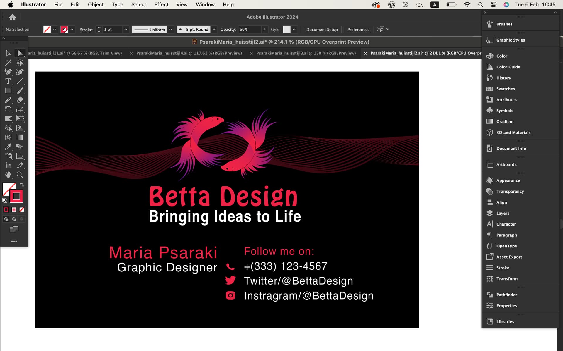Select the Line Segment tool

[20, 81]
